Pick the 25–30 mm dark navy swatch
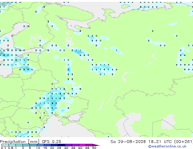This screenshot has height=149, width=193. (x=61, y=145)
